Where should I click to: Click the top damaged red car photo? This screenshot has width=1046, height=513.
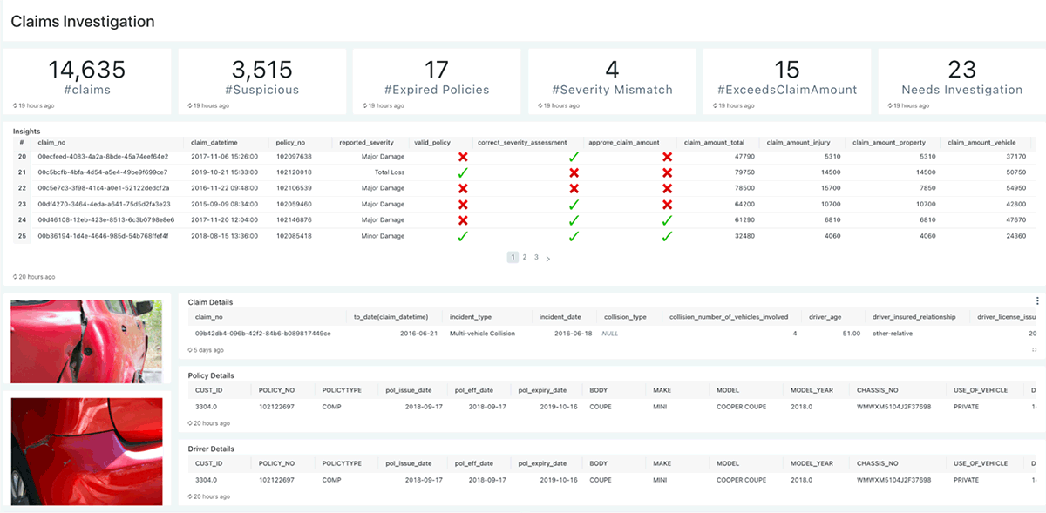point(86,341)
